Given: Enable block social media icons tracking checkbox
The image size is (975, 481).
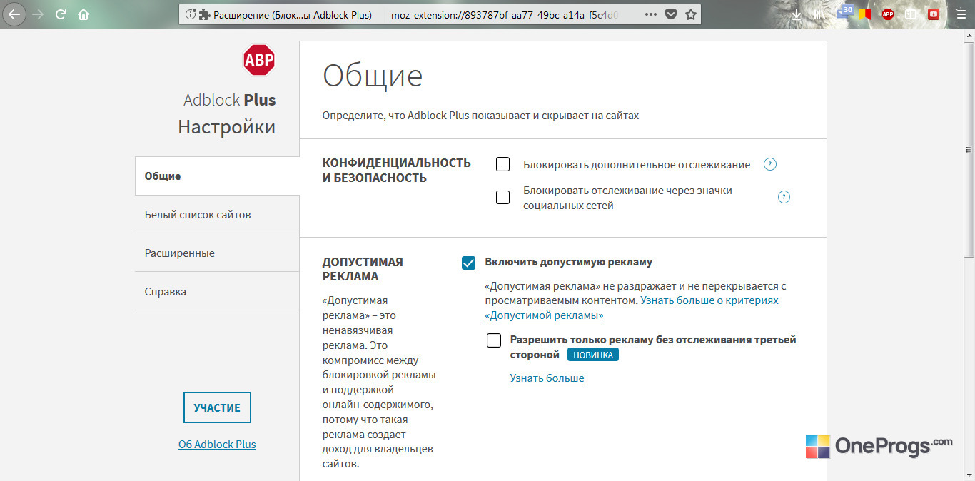Looking at the screenshot, I should tap(502, 197).
